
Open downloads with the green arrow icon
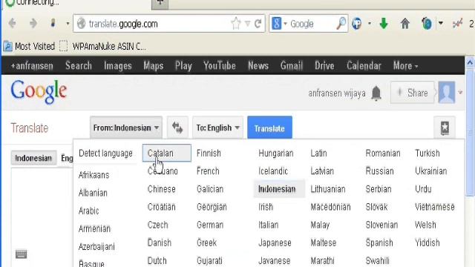pyautogui.click(x=384, y=23)
